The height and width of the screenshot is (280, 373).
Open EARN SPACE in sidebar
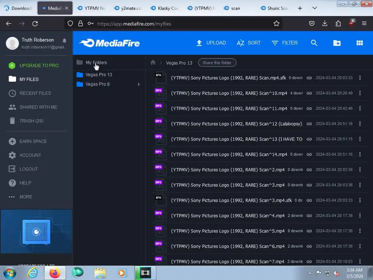coord(28,141)
